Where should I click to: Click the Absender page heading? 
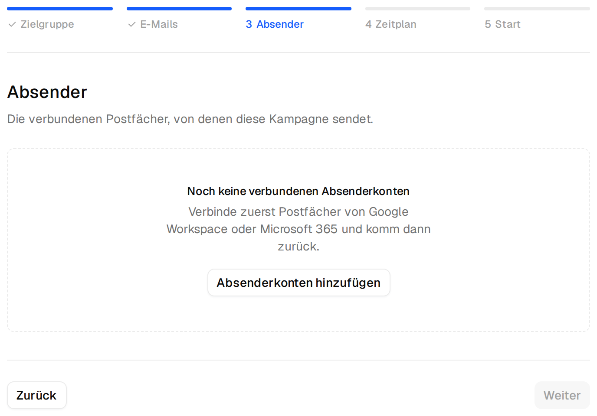point(47,92)
